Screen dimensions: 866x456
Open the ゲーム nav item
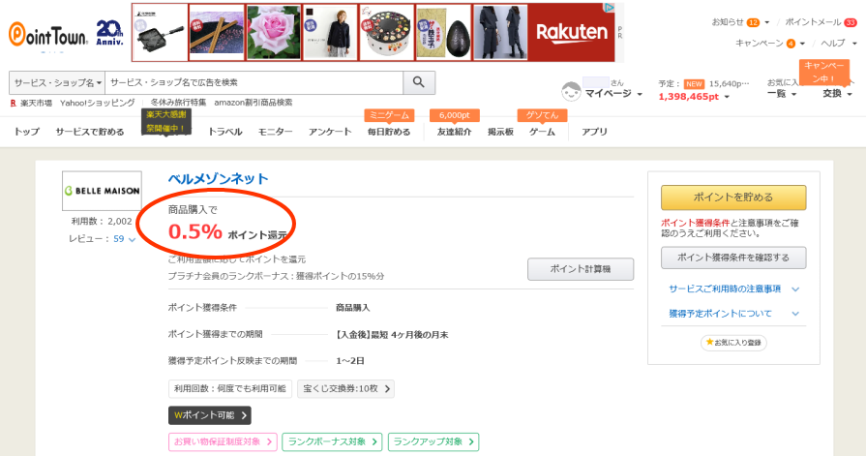[x=542, y=132]
